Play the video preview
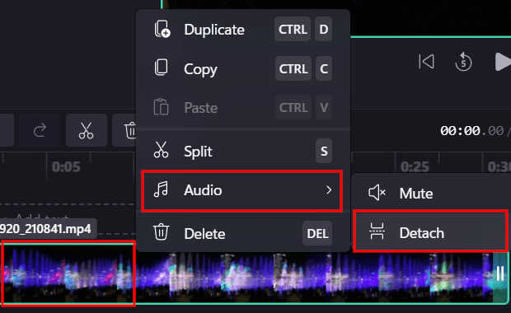Viewport: 511px width, 313px height. point(502,62)
